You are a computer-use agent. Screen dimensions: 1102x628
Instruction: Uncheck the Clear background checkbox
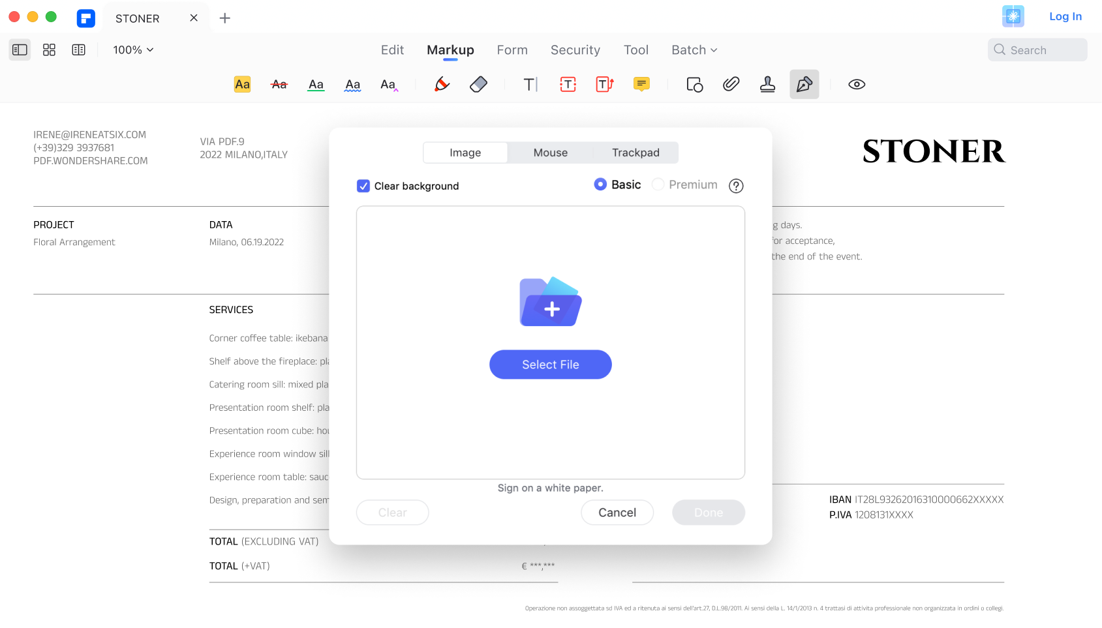pos(363,186)
